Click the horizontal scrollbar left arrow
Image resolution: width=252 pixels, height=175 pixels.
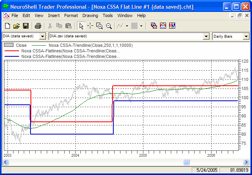pos(6,162)
